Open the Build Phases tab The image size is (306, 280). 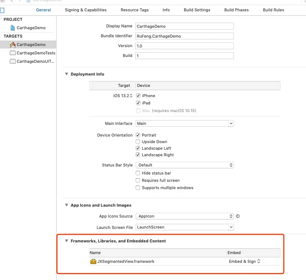236,10
